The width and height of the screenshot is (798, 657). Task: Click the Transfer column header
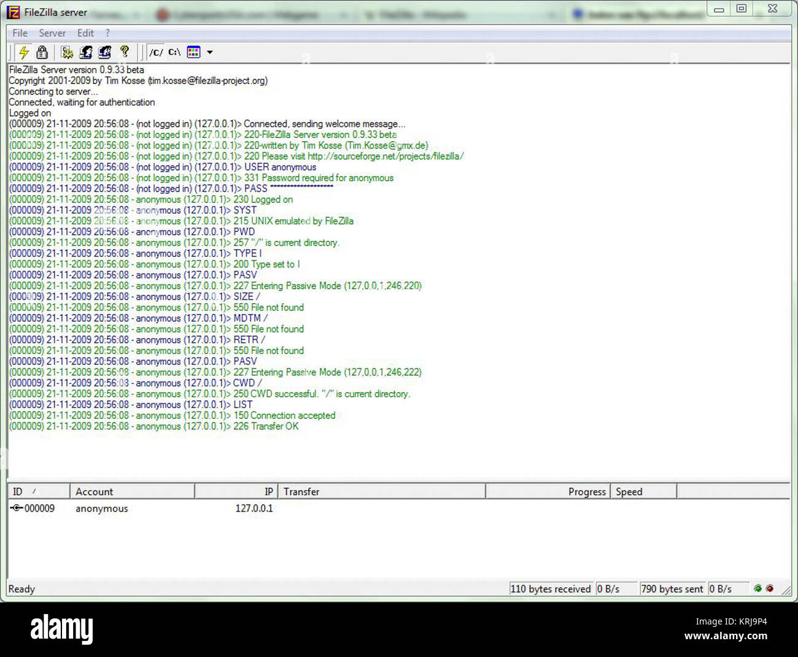coord(382,491)
